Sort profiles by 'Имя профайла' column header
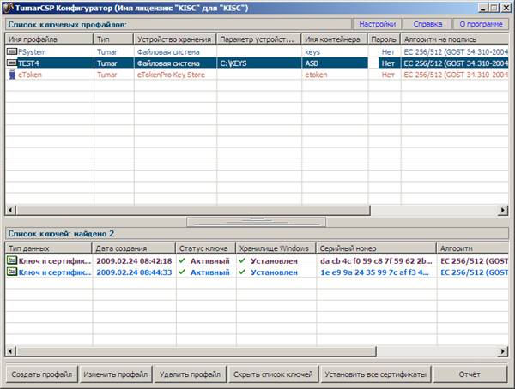 [x=48, y=39]
